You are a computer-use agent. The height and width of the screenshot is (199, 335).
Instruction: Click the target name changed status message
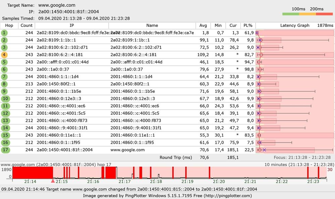(x=129, y=189)
